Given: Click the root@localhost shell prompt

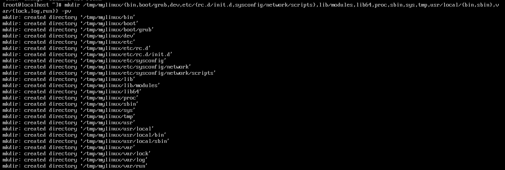Looking at the screenshot, I should click(x=31, y=5).
